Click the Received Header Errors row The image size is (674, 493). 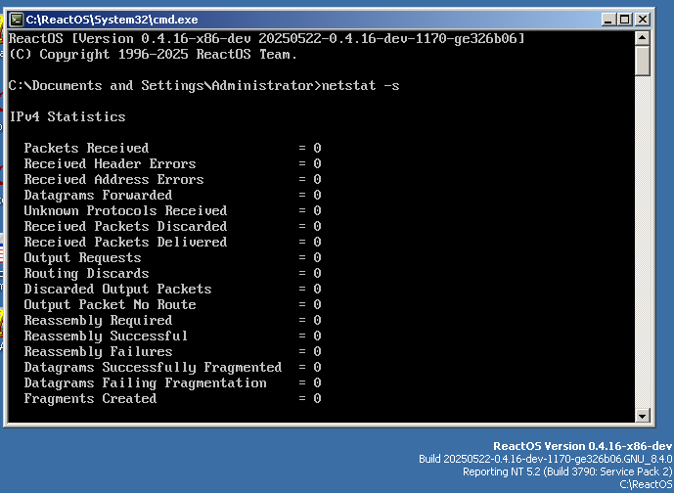tap(172, 163)
